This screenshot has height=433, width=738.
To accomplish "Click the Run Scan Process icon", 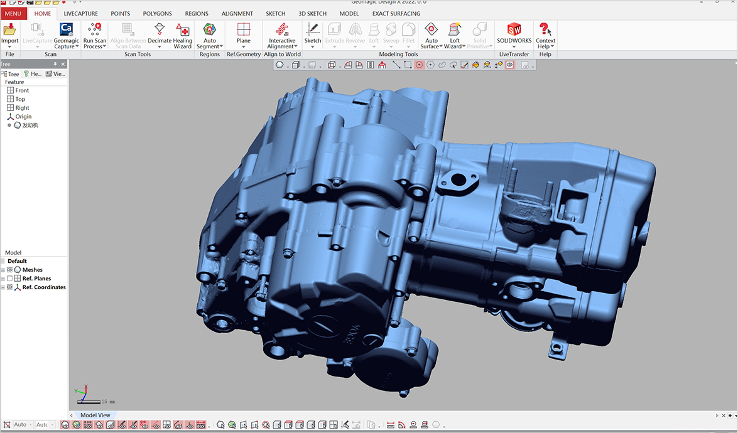I will pyautogui.click(x=95, y=30).
